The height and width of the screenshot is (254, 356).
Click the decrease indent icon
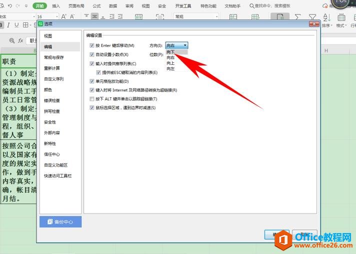(x=112, y=16)
